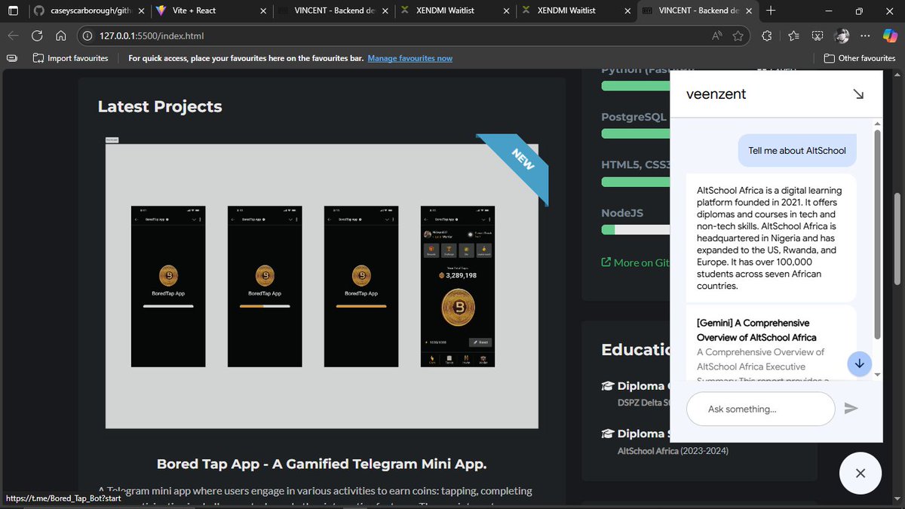Open the tab actions menu icon

(x=13, y=11)
